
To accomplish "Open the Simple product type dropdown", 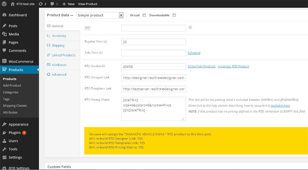I will pyautogui.click(x=100, y=15).
